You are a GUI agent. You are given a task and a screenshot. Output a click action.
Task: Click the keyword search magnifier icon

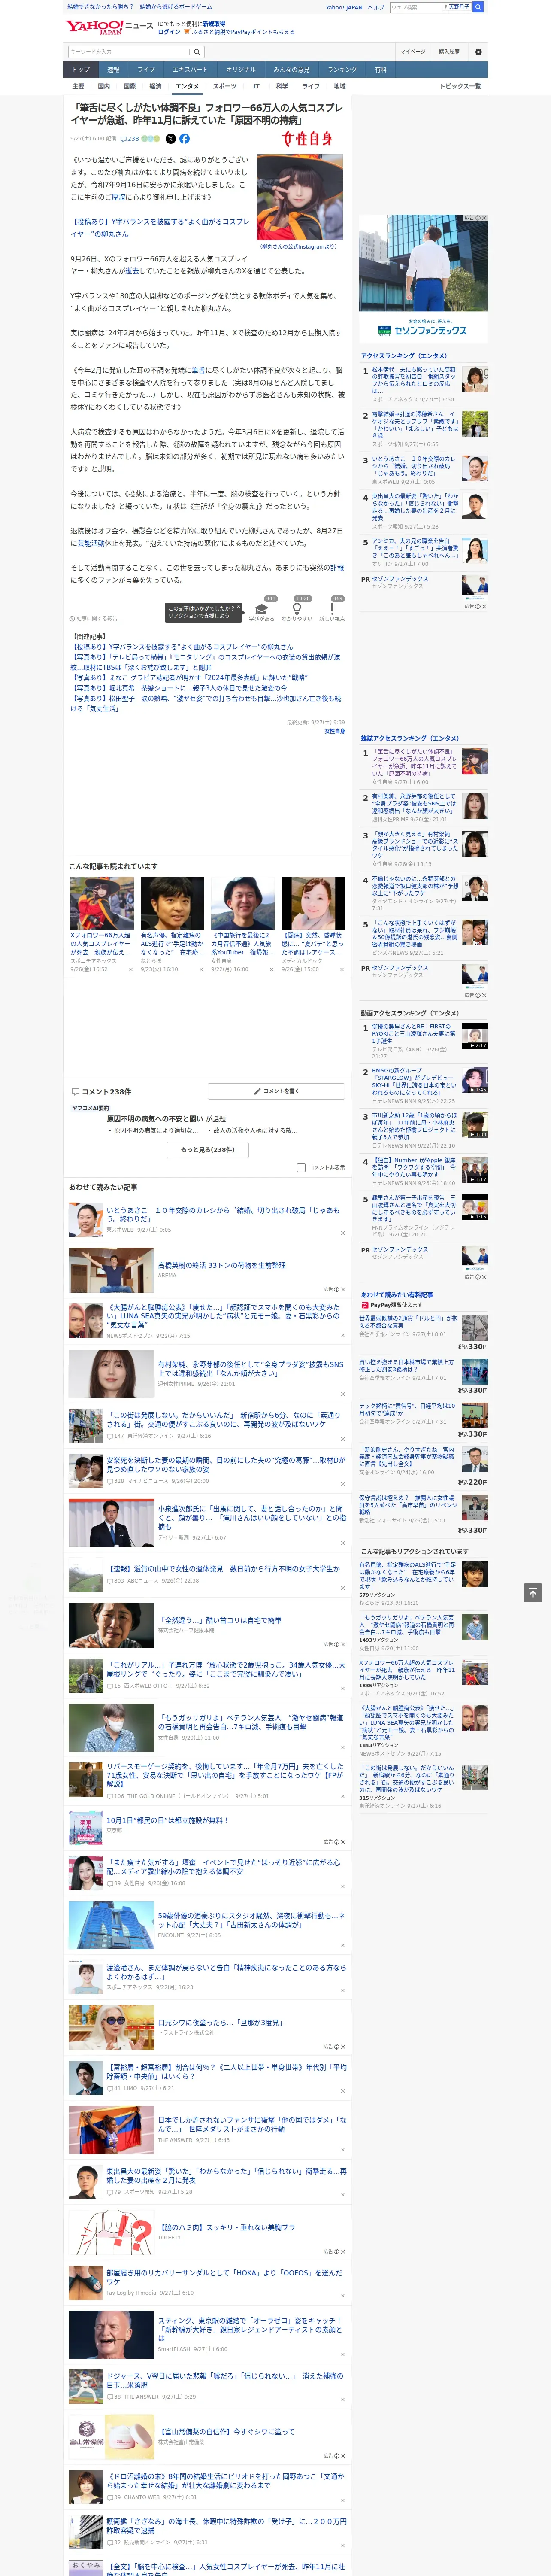[x=197, y=52]
